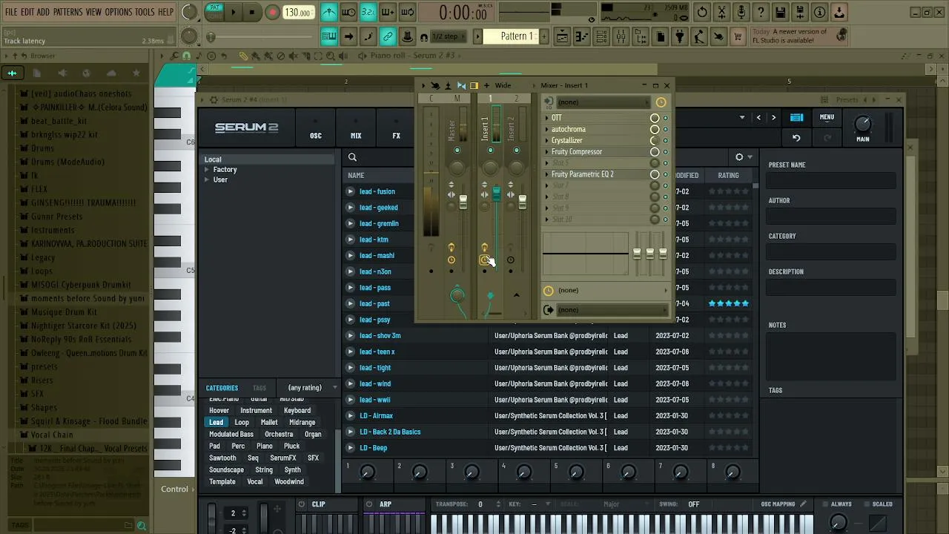Viewport: 949px width, 534px height.
Task: Open mixer input routing dropdown
Action: point(604,102)
